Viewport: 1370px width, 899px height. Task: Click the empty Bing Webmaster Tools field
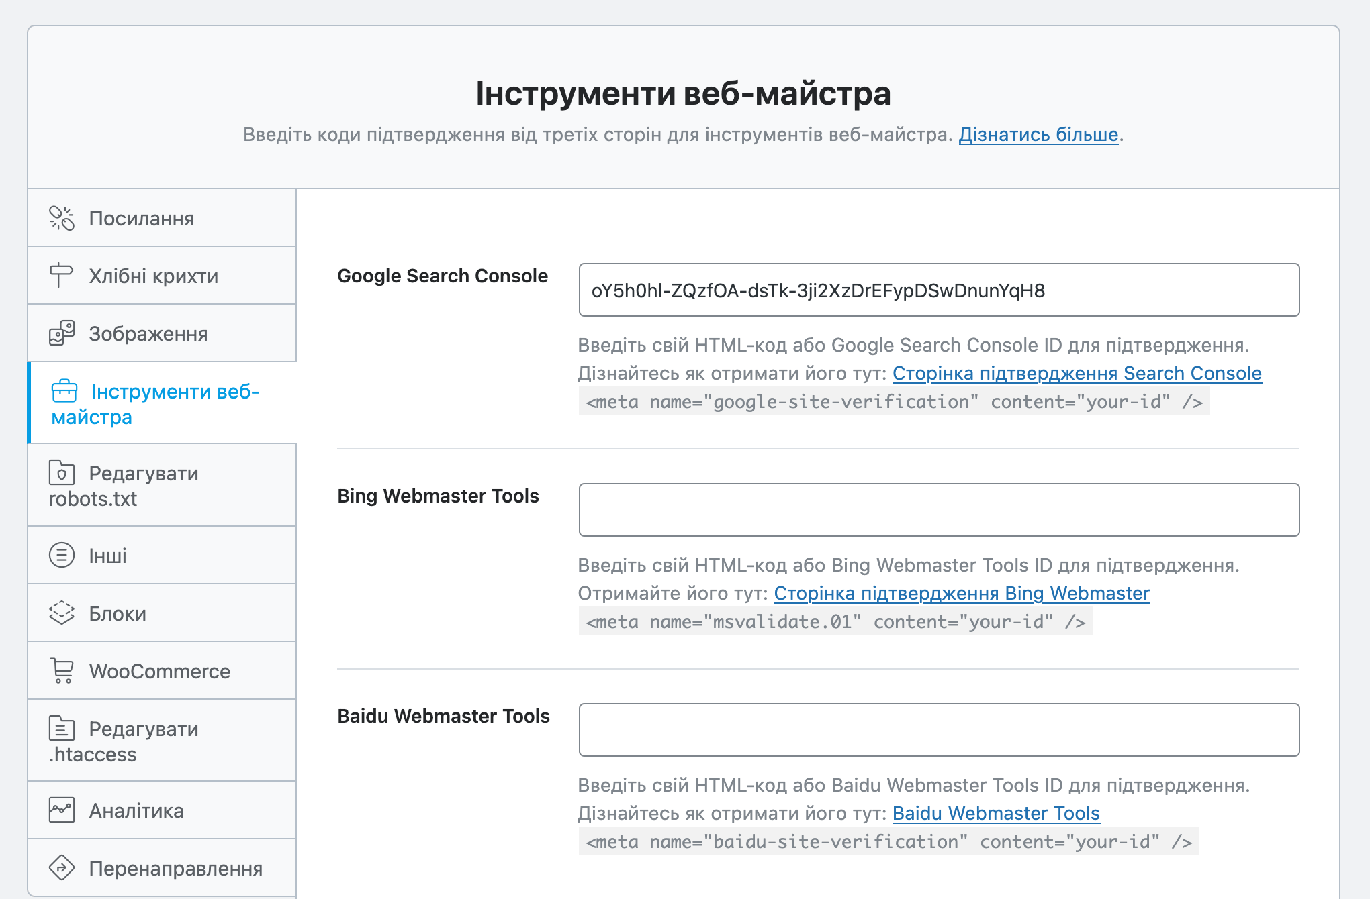(x=939, y=510)
